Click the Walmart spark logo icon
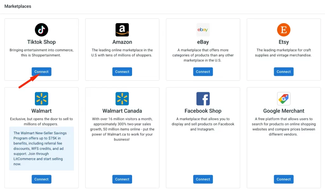This screenshot has width=325, height=191. pos(41,99)
